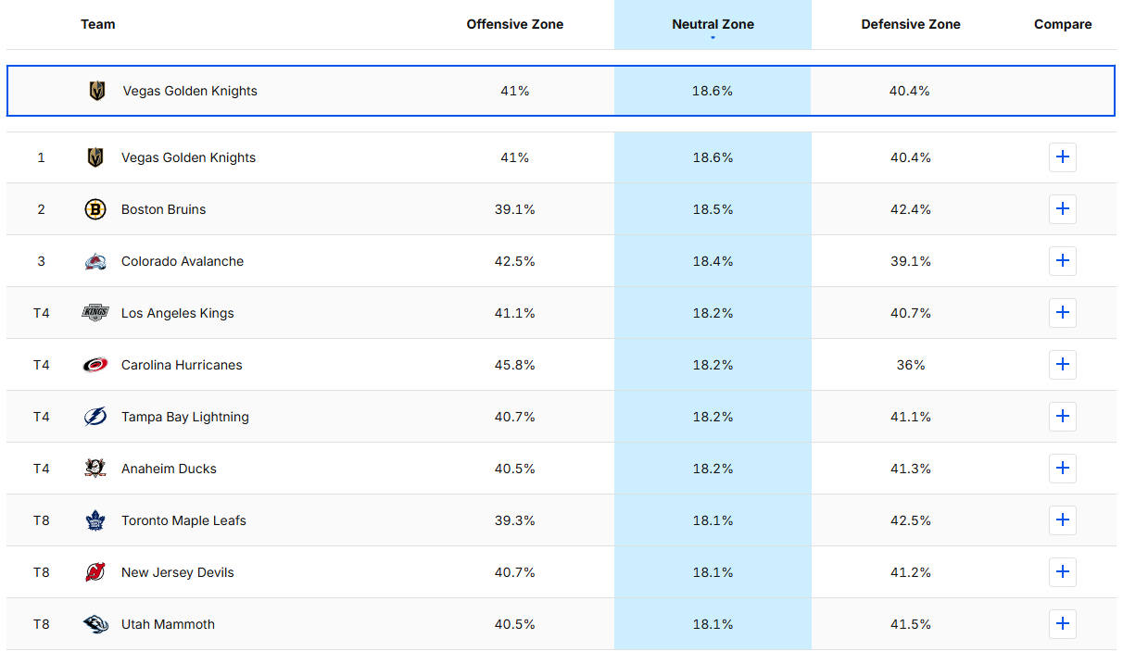Image resolution: width=1123 pixels, height=651 pixels.
Task: Click the Anaheim Ducks logo icon
Action: point(95,469)
